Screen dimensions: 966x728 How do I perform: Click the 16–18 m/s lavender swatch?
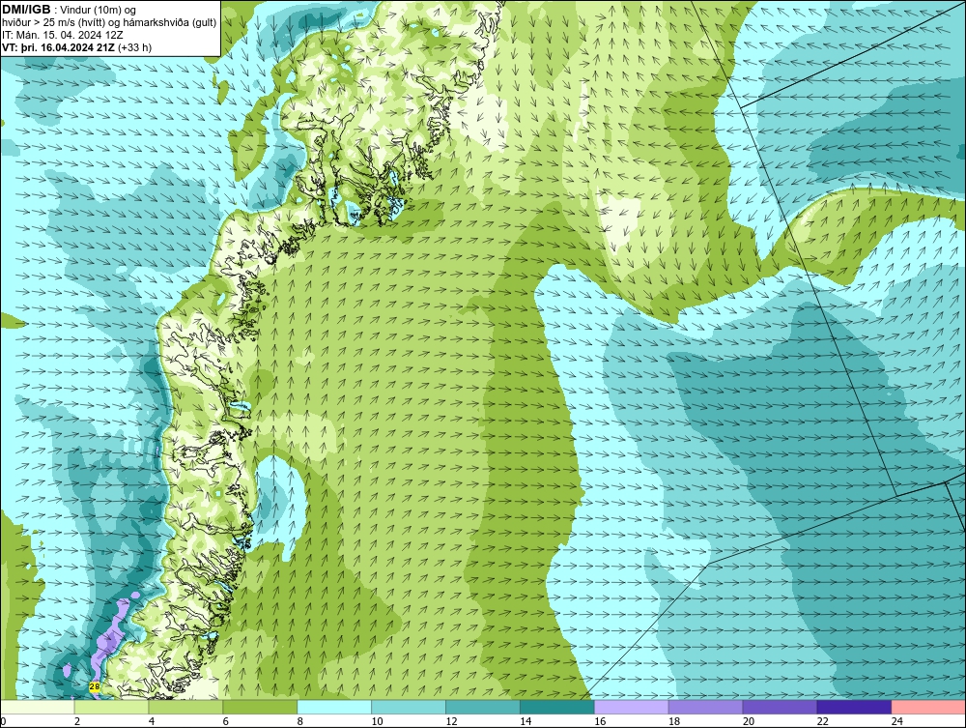coord(631,707)
